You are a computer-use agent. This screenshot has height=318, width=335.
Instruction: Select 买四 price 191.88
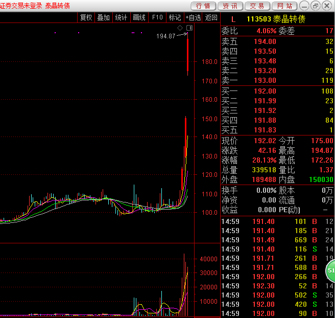[x=265, y=120]
